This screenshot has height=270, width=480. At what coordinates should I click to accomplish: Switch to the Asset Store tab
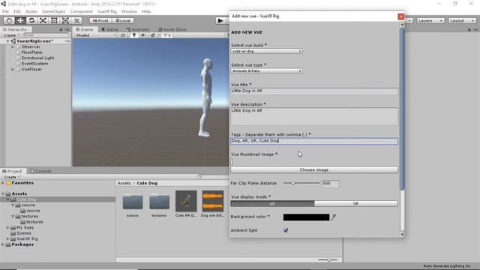point(172,29)
